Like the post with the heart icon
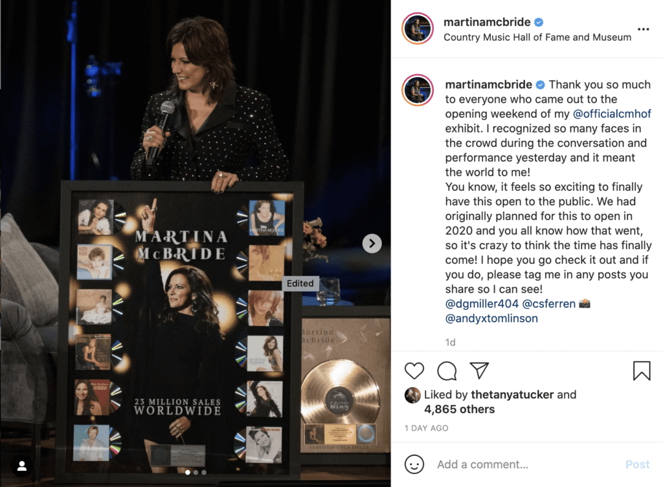This screenshot has height=487, width=663. click(x=414, y=371)
